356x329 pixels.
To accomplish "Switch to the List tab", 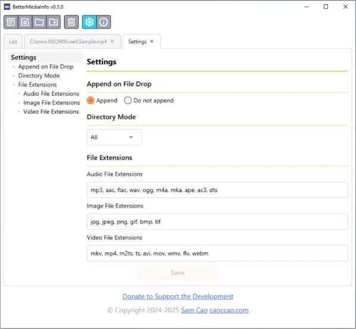I will pyautogui.click(x=13, y=42).
